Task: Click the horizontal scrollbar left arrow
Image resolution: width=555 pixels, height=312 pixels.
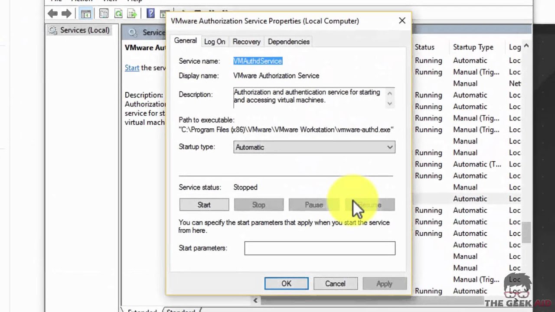Action: 255,300
